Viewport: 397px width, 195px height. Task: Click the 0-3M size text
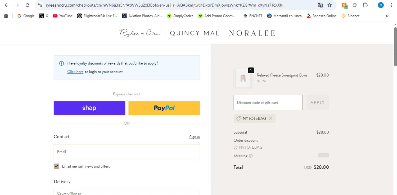(x=261, y=81)
